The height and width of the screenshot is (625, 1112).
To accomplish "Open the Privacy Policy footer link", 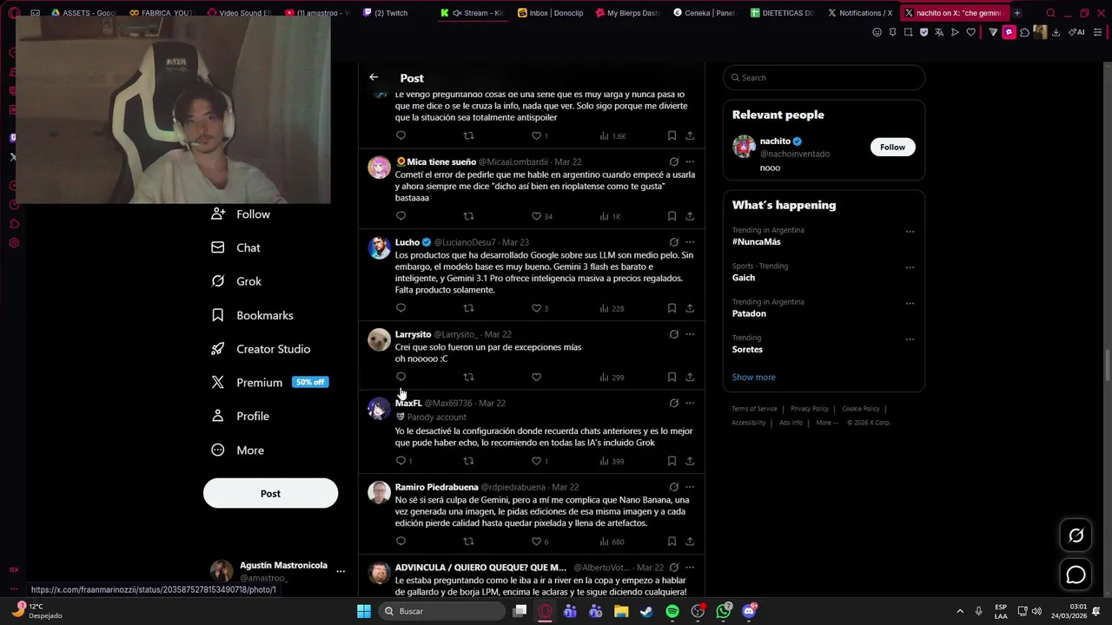I will 810,409.
